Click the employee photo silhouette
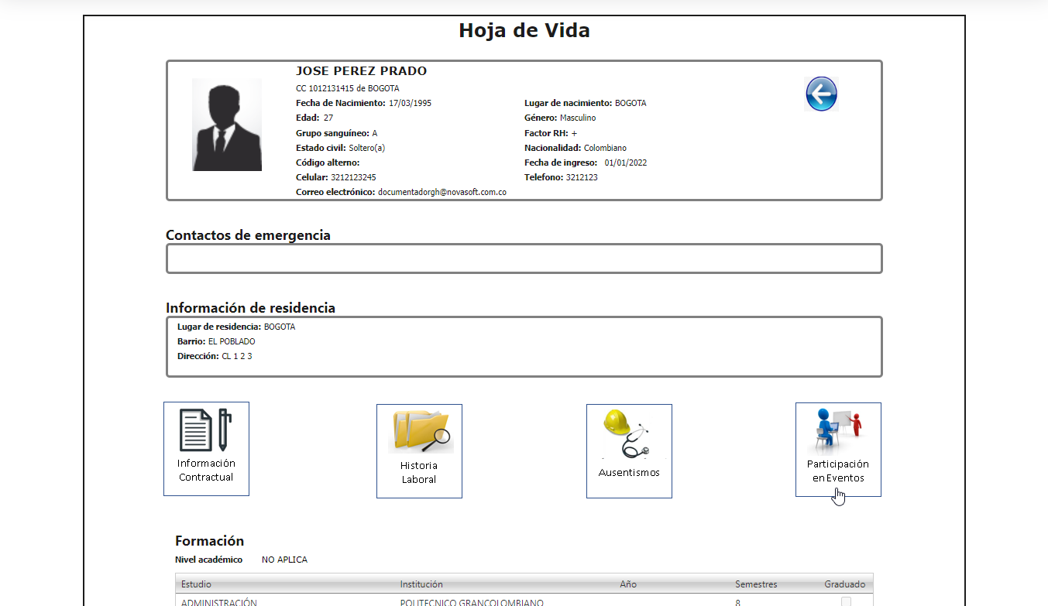Viewport: 1048px width, 606px height. tap(227, 124)
